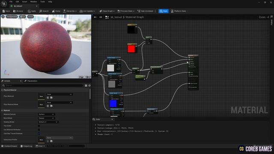Open the Content Drawer
Image resolution: width=274 pixels, height=154 pixels.
tap(9, 146)
